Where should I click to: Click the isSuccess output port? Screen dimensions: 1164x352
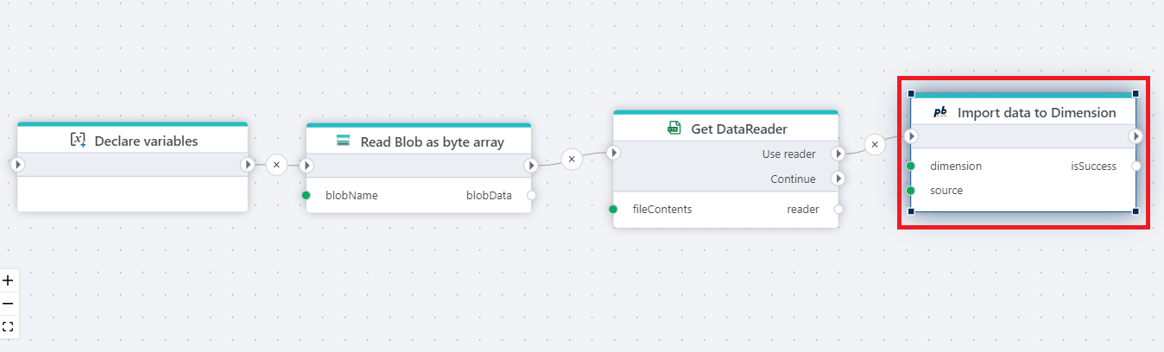(x=1136, y=166)
